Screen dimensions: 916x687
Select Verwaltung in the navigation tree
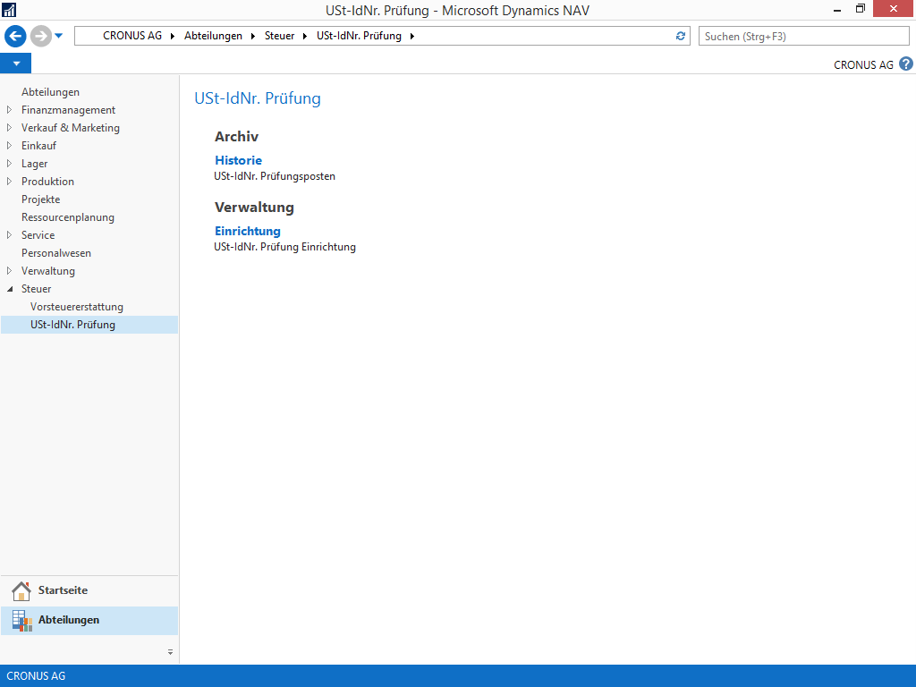point(48,271)
